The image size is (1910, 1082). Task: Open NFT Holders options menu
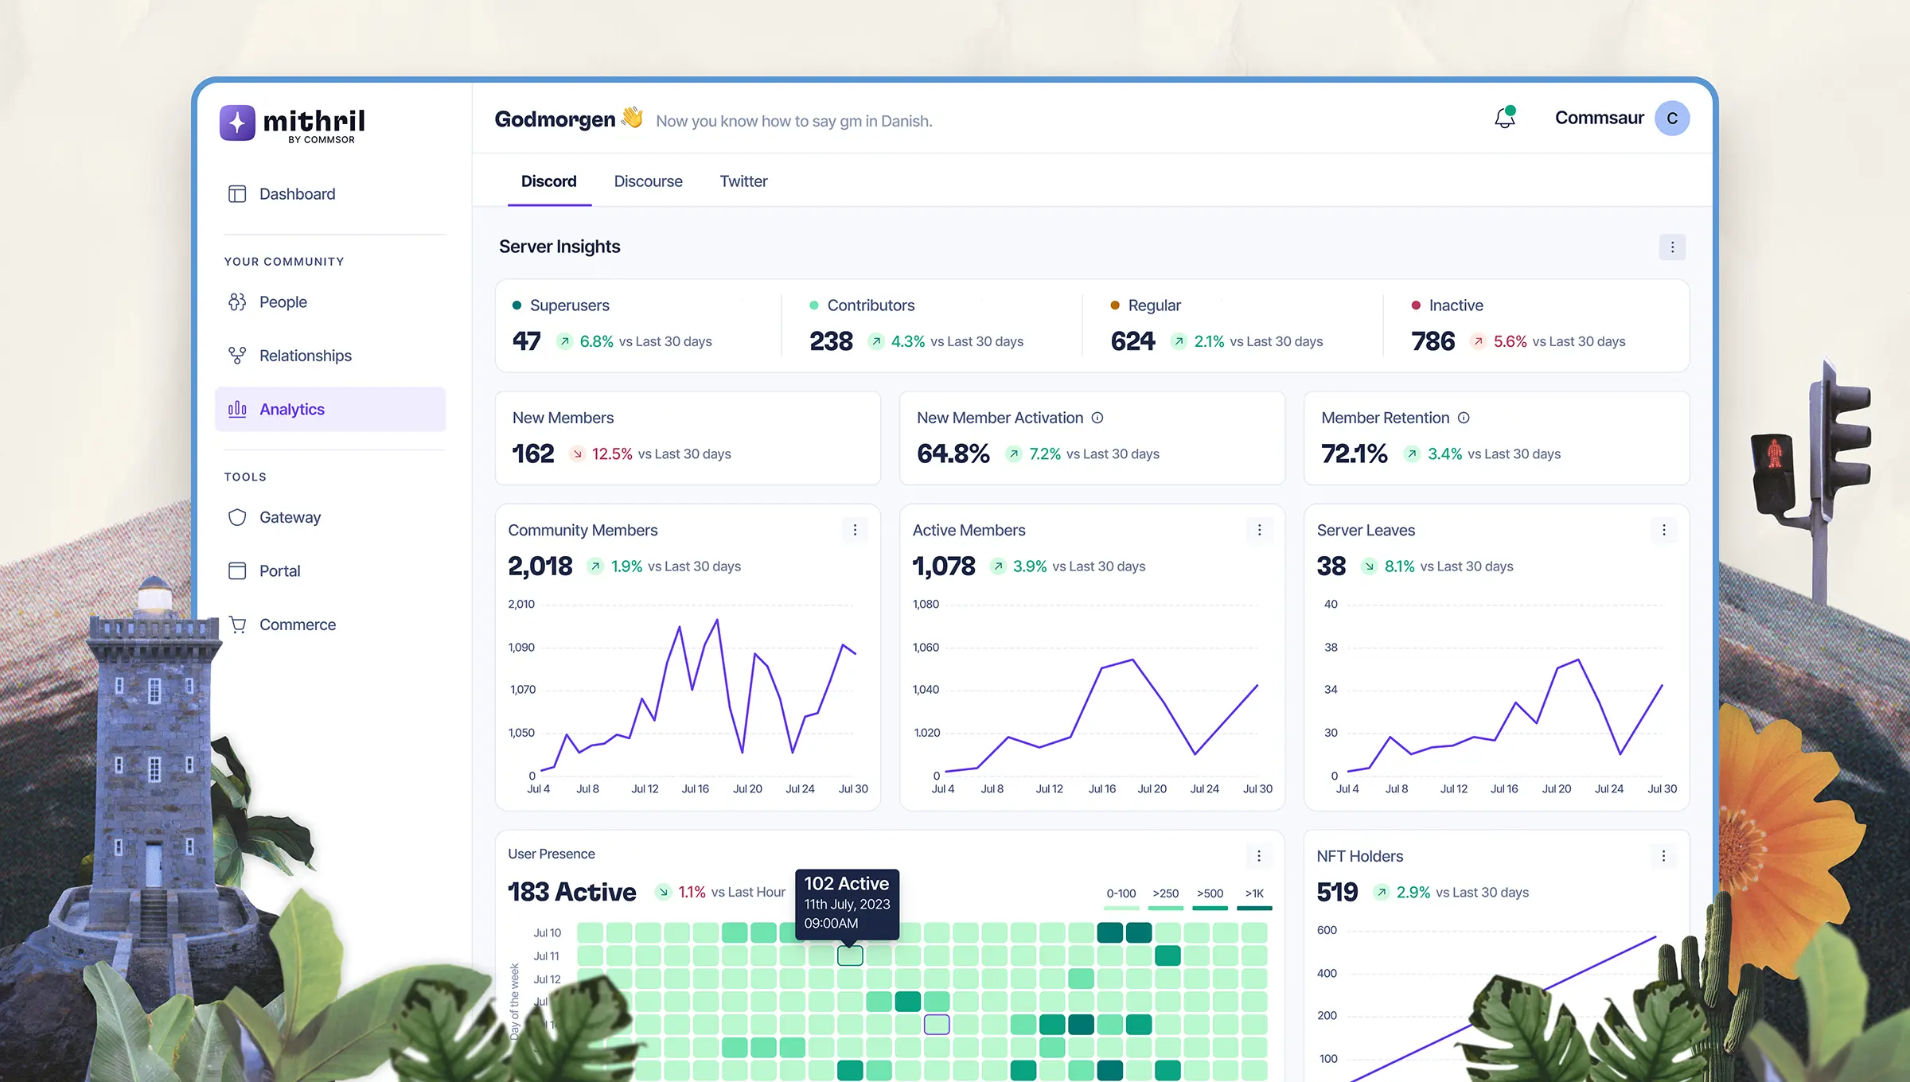[1663, 856]
